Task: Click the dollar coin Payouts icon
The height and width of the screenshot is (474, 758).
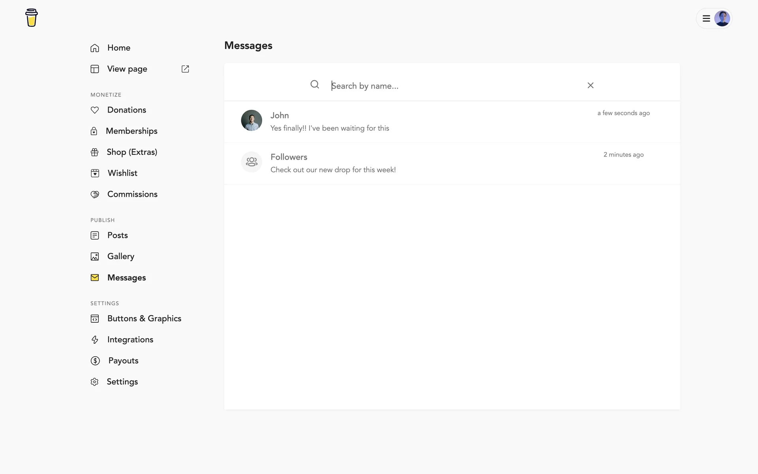Action: point(95,361)
